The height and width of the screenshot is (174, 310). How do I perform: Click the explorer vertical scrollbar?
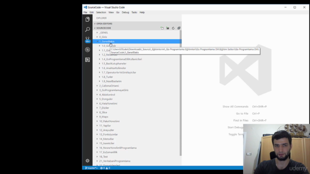[181, 93]
